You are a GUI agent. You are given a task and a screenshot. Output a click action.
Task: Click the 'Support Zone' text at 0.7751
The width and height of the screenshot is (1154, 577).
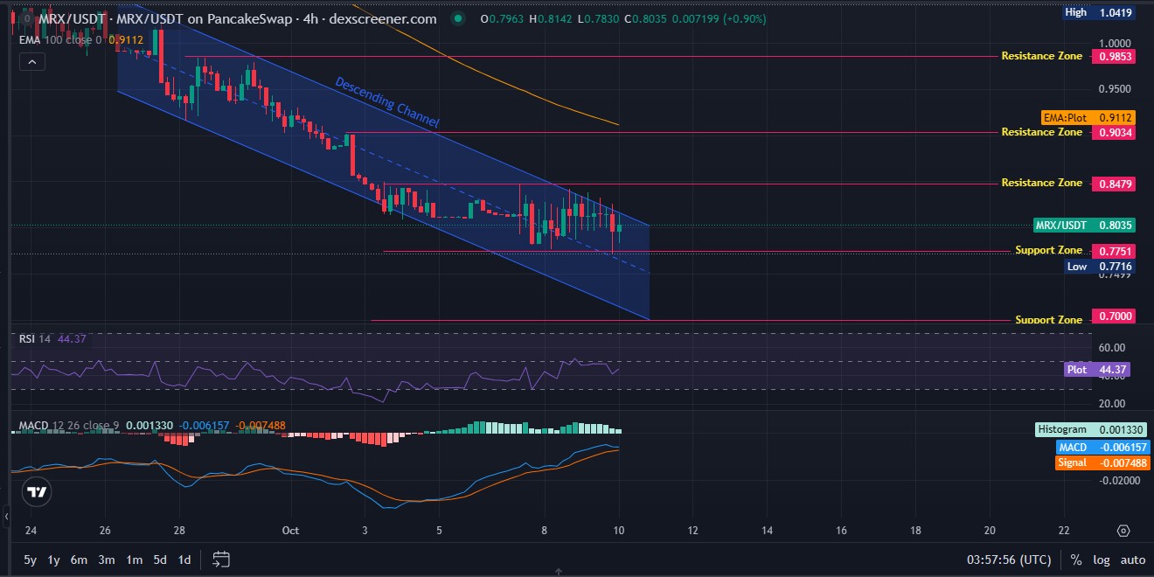tap(1048, 251)
